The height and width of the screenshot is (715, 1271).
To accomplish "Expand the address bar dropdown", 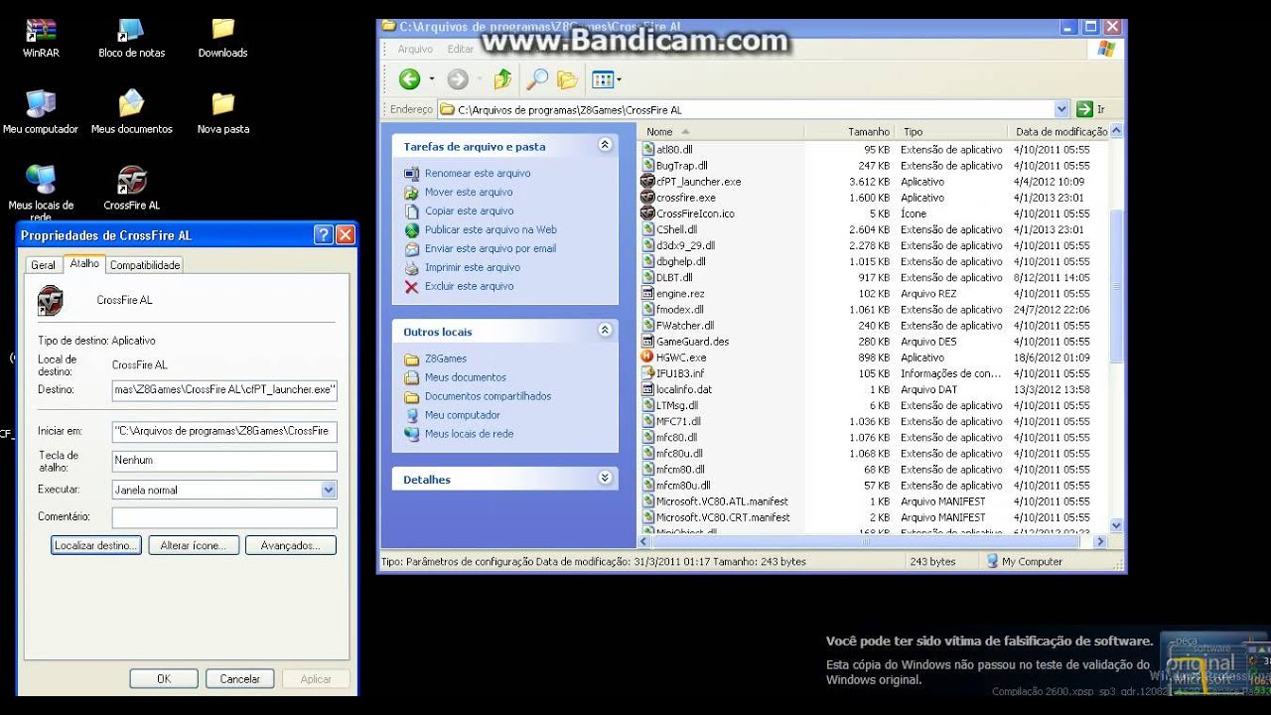I will point(1061,109).
